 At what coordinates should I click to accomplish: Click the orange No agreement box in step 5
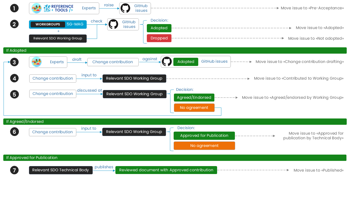pos(194,108)
